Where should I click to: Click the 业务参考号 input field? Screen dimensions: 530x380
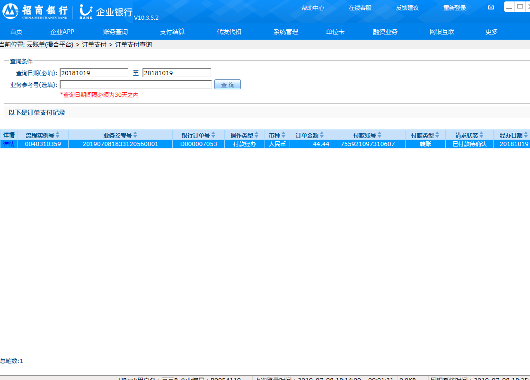click(136, 85)
